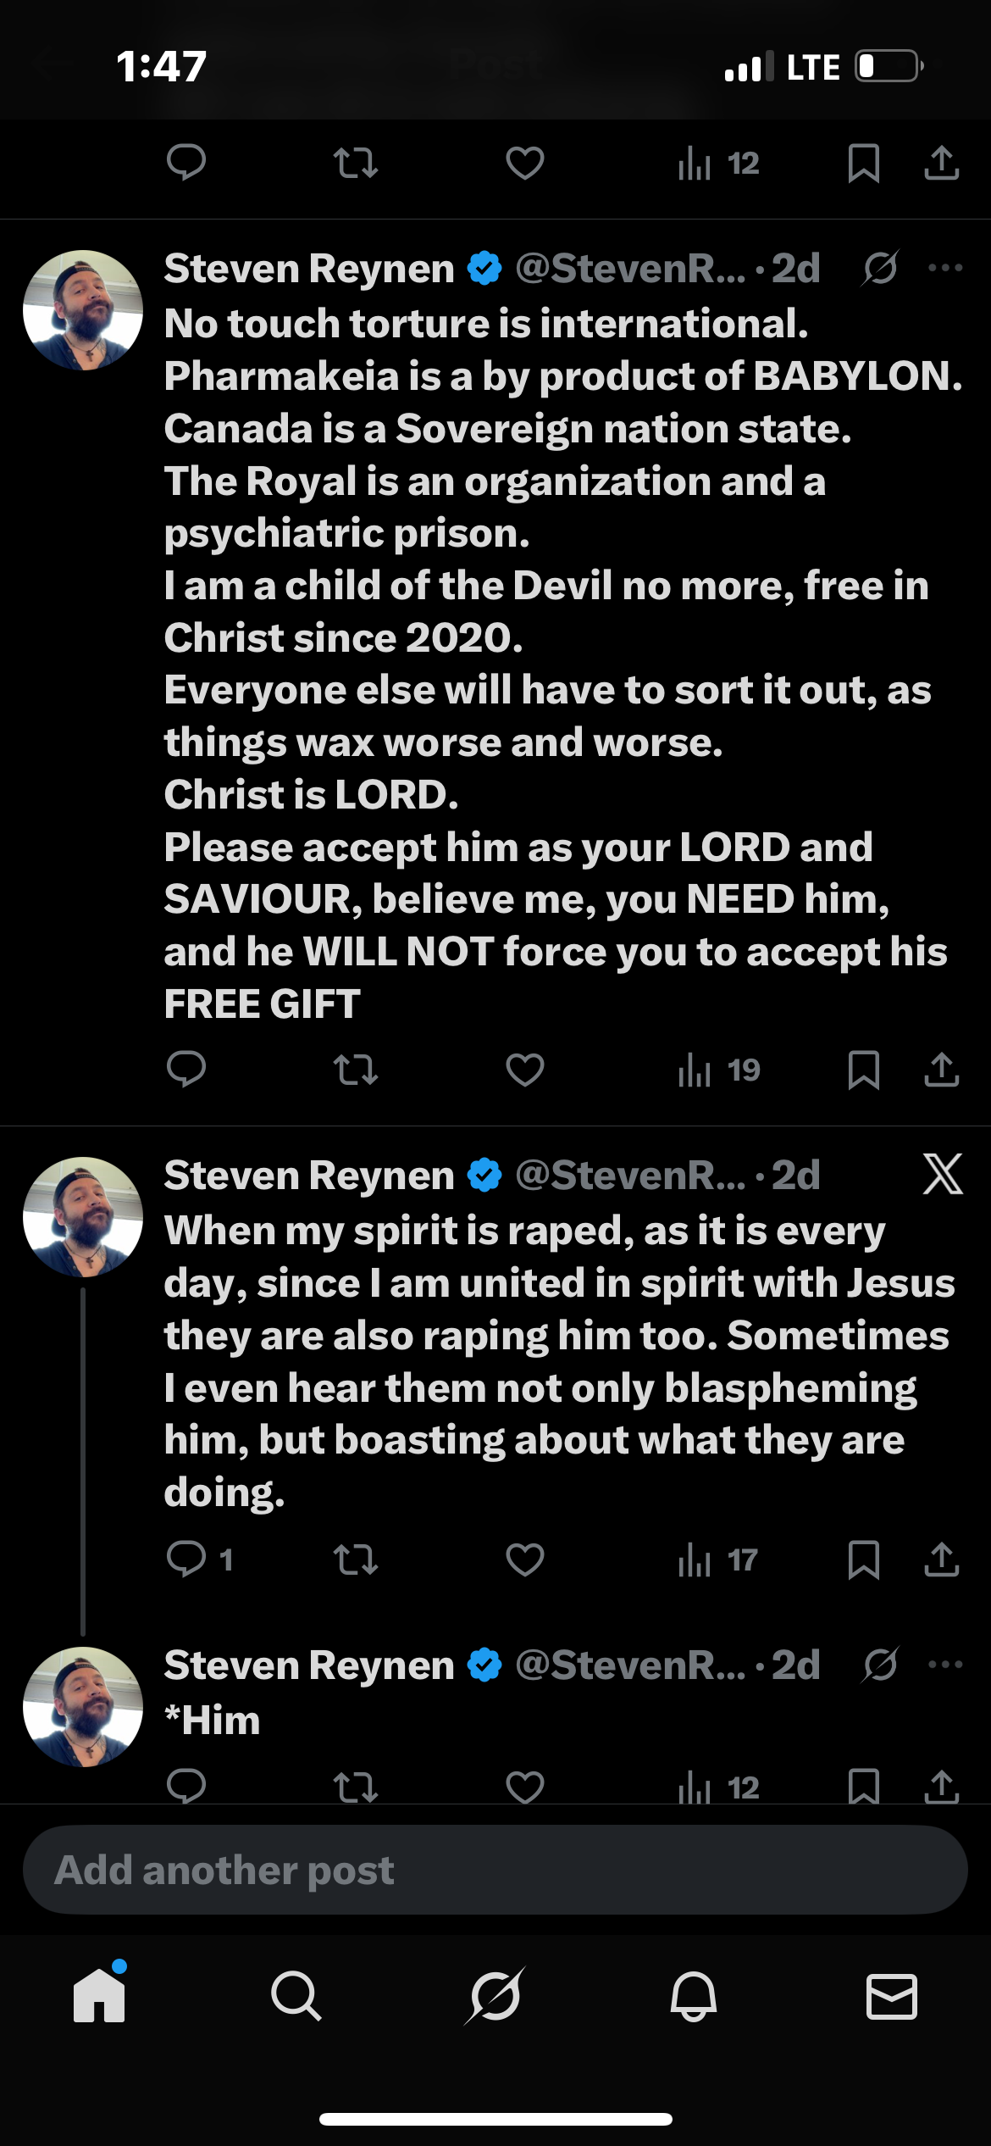This screenshot has height=2146, width=991.
Task: Repost the 'No touch torture' post
Action: [355, 1070]
